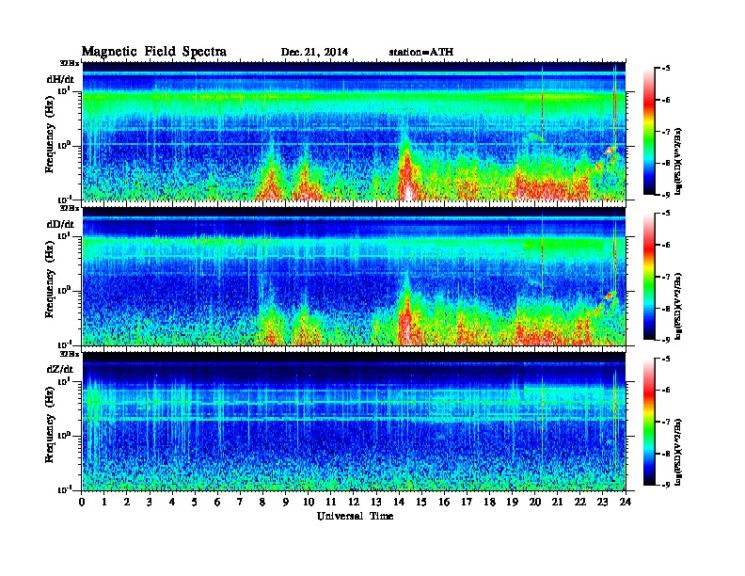Viewport: 745px width, 576px height.
Task: Click the 32 Hz label atop the dZ/dt panel
Action: pyautogui.click(x=70, y=354)
